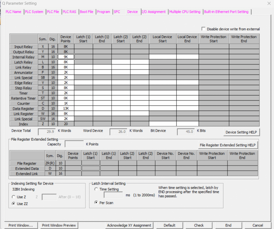This screenshot has height=229, width=274.
Task: Select the Use ZZ indexing option
Action: 14,204
